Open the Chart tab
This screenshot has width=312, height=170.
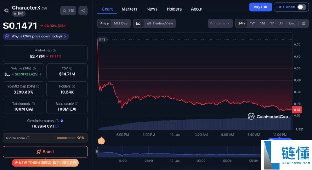pyautogui.click(x=107, y=9)
